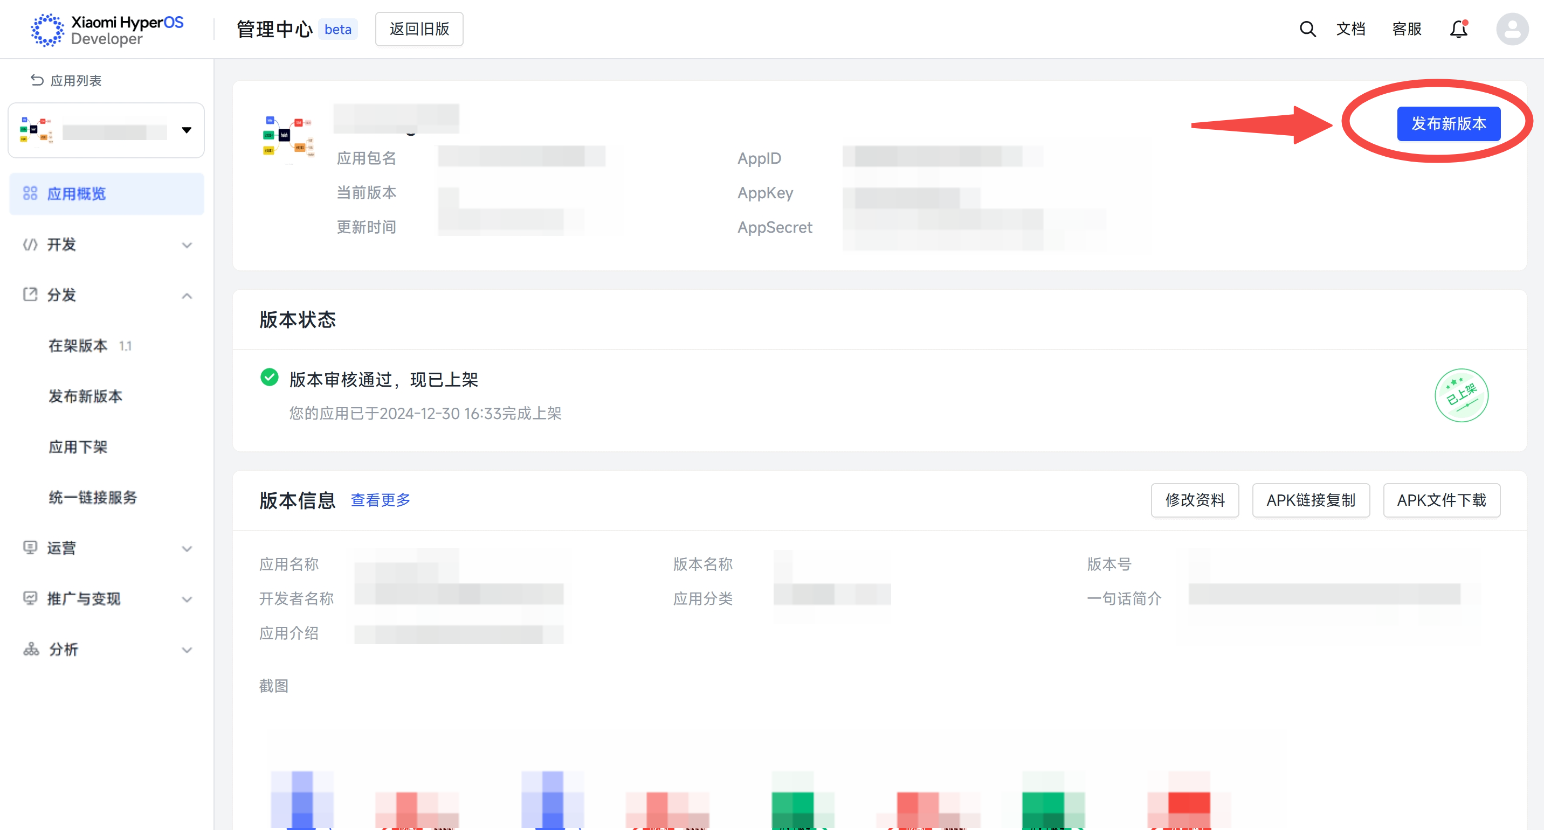Click the search magnifier icon
Image resolution: width=1544 pixels, height=830 pixels.
click(1307, 29)
